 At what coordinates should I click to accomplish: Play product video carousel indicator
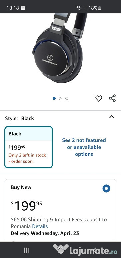(x=60, y=98)
